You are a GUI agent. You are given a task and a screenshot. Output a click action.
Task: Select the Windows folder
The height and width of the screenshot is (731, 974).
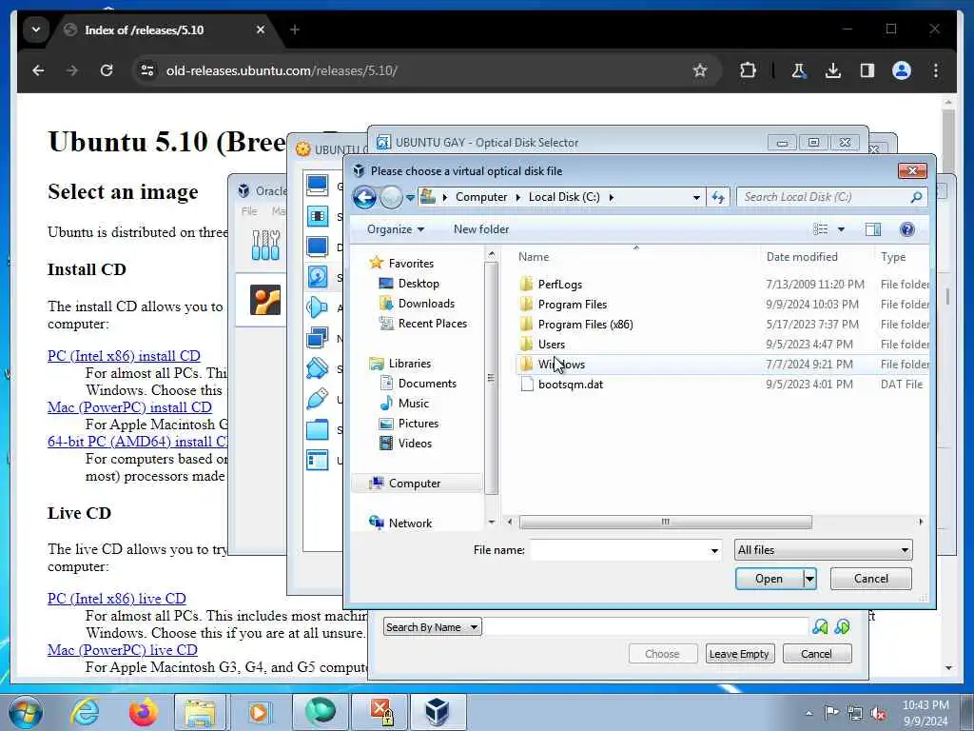coord(561,365)
